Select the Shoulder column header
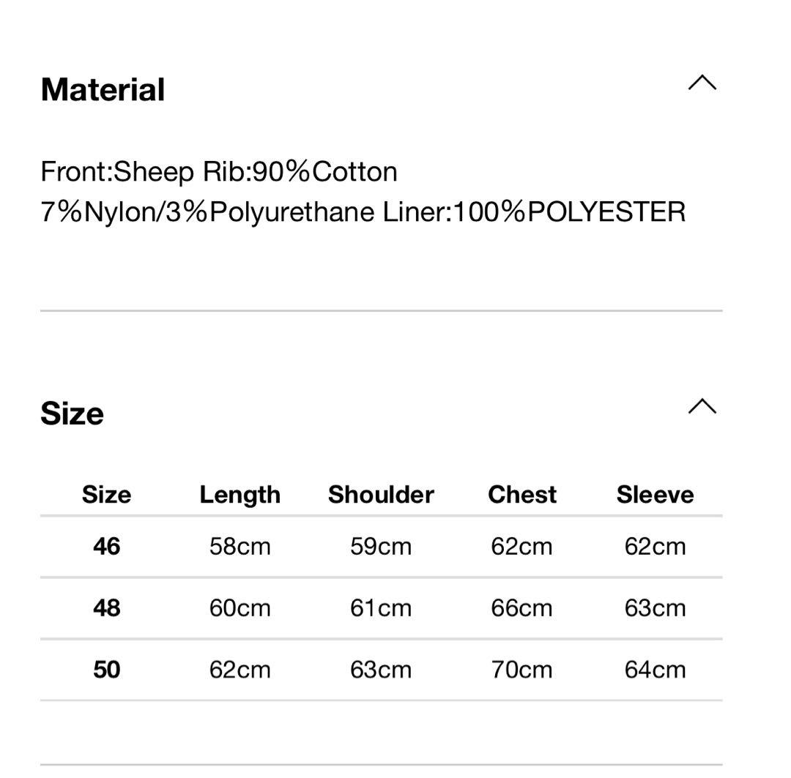This screenshot has width=791, height=778. pos(381,495)
